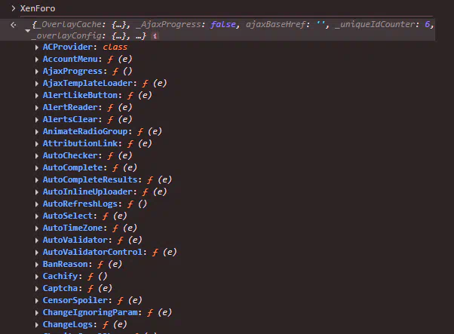
Task: Click the value 6 after _uniqueIdCounter
Action: coord(428,24)
